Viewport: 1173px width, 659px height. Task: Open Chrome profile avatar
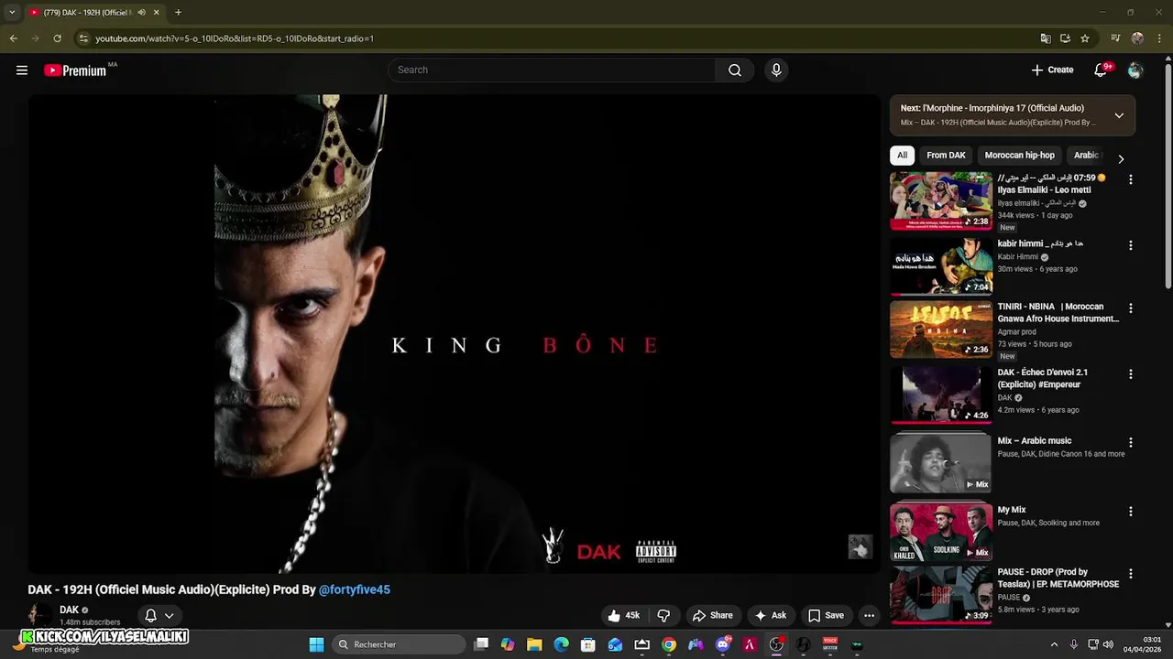[x=1137, y=38]
